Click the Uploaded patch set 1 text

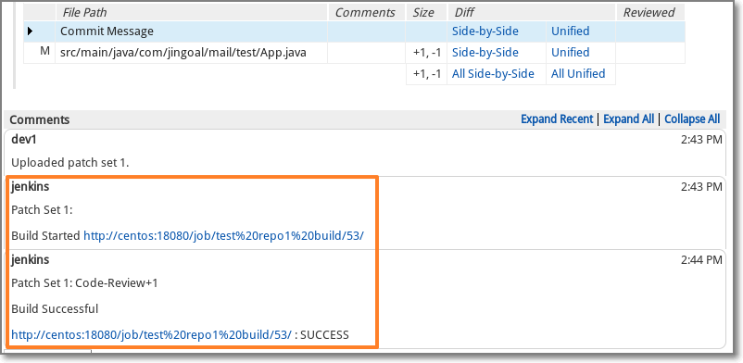[70, 163]
